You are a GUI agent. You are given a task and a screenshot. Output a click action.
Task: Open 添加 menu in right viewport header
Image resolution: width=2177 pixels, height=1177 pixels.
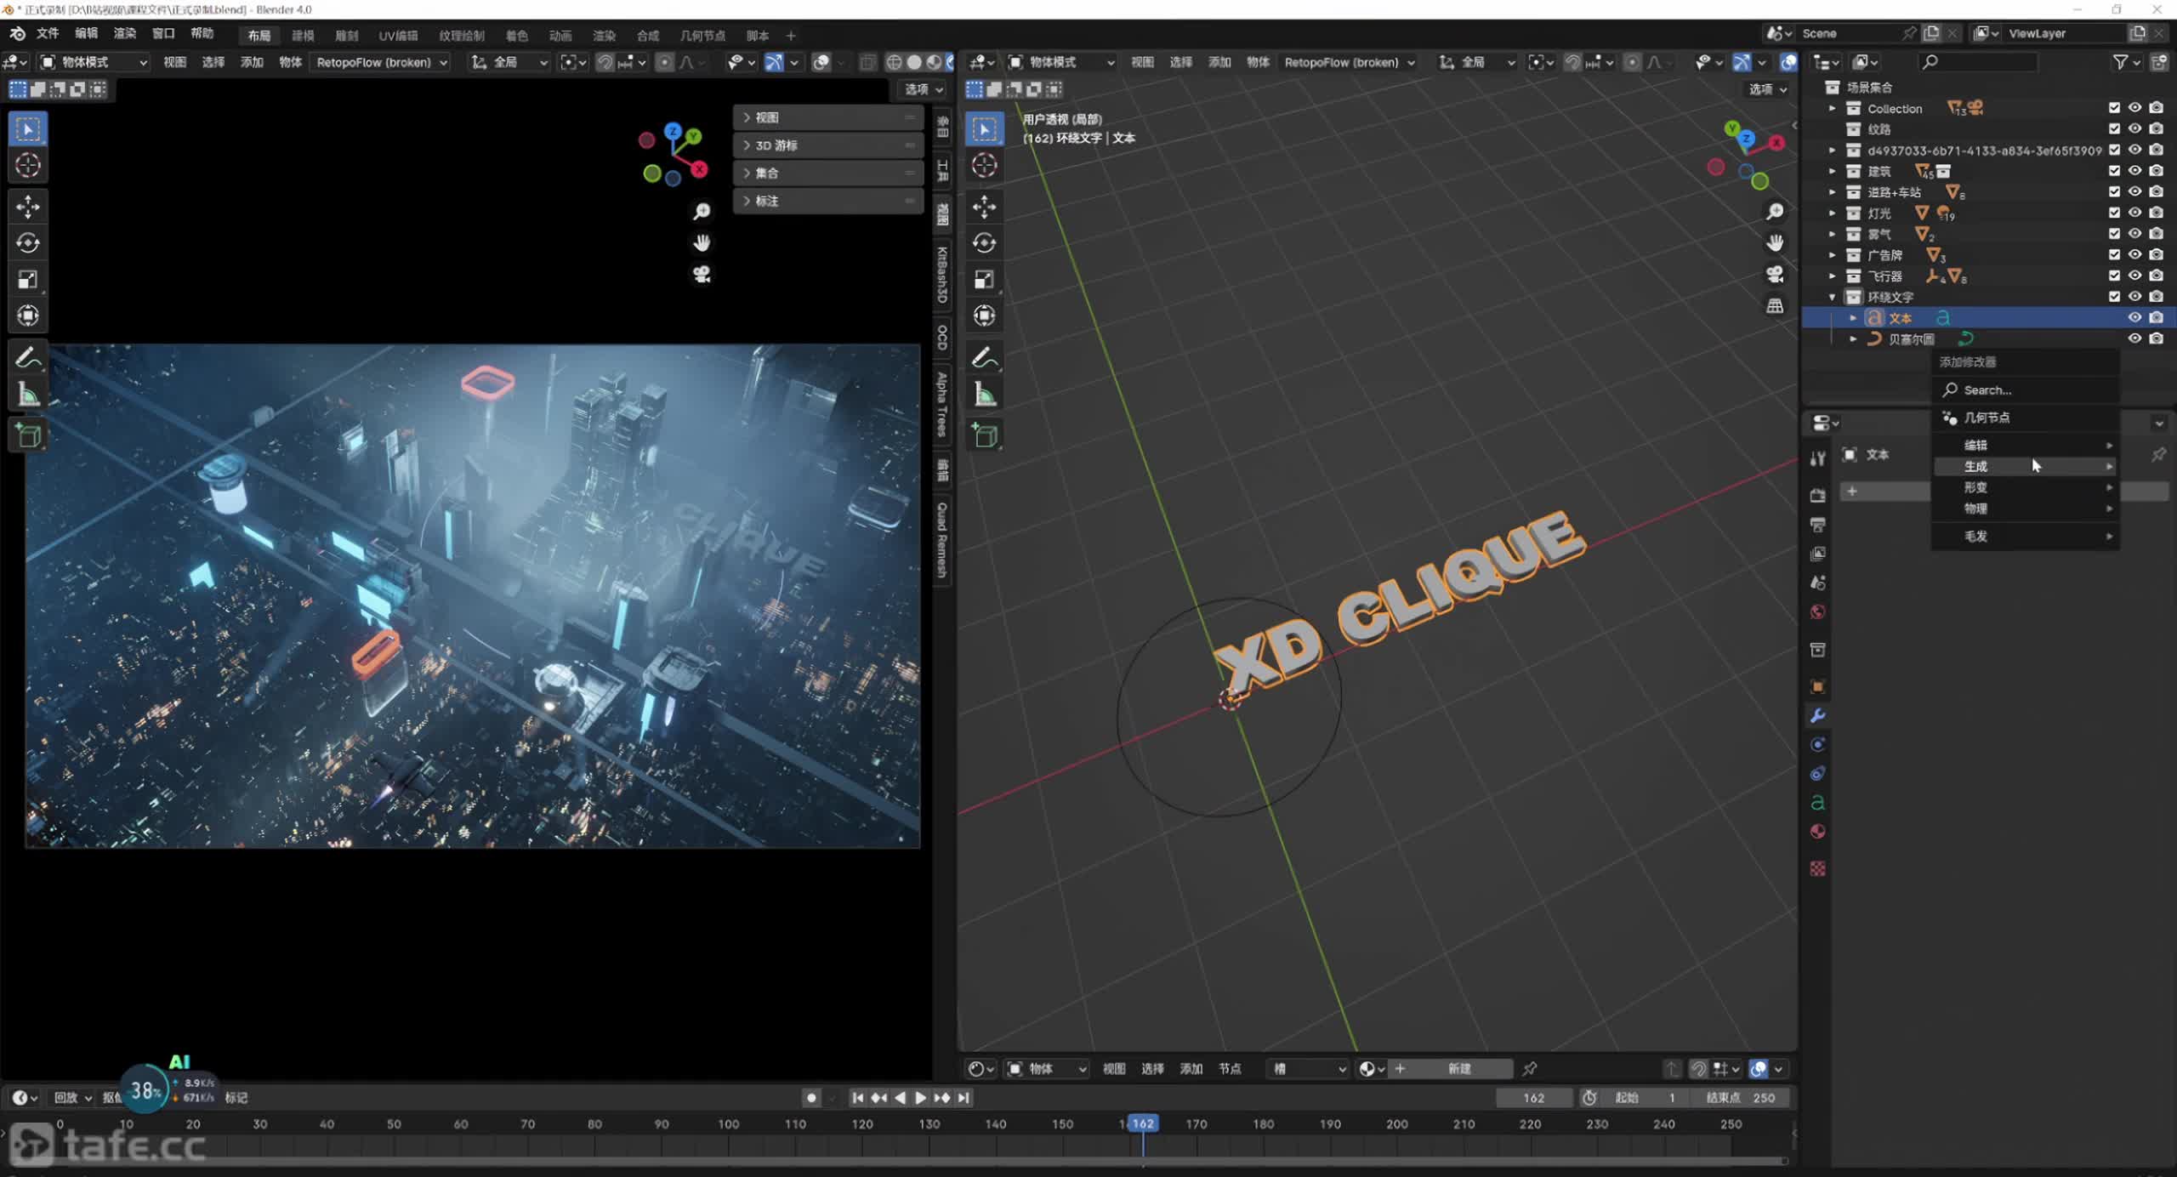(1219, 62)
